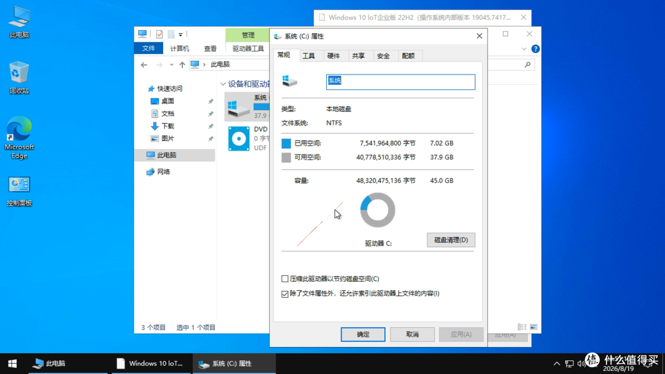
Task: Select the 回收站 recycle bin desktop icon
Action: point(19,78)
